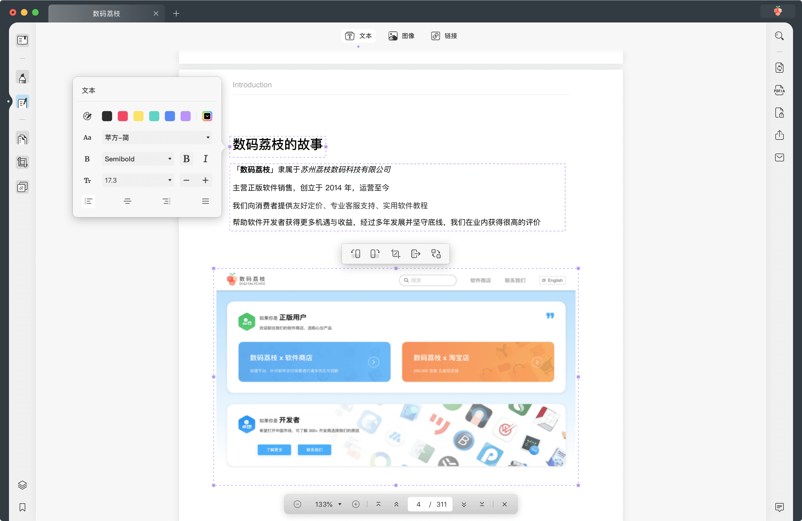Open the share option on right sidebar

(780, 135)
